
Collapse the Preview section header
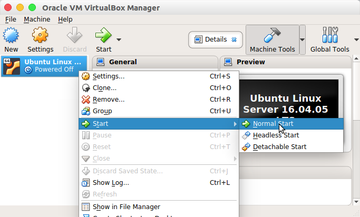[x=286, y=62]
